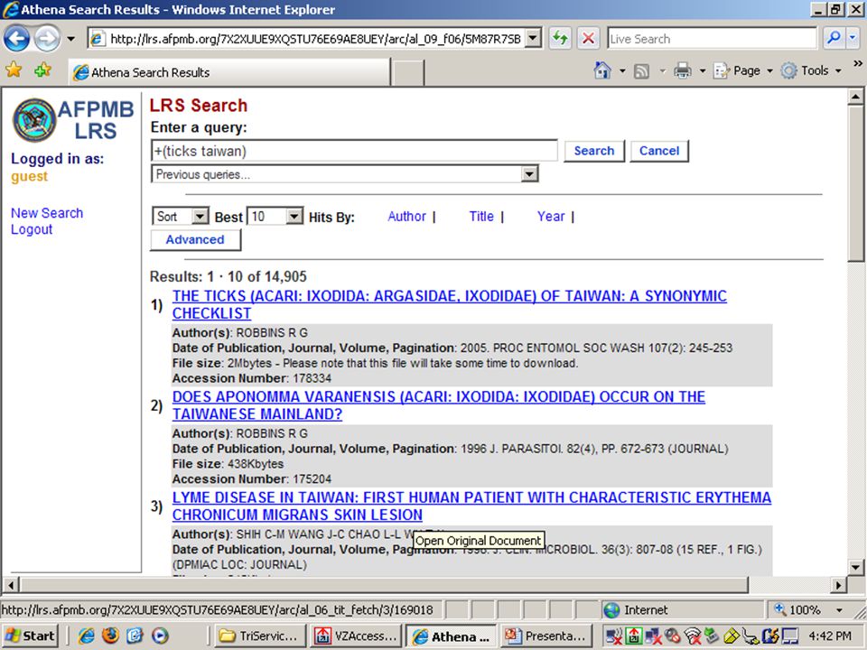This screenshot has height=650, width=867.
Task: Open a new blank tab
Action: point(407,72)
